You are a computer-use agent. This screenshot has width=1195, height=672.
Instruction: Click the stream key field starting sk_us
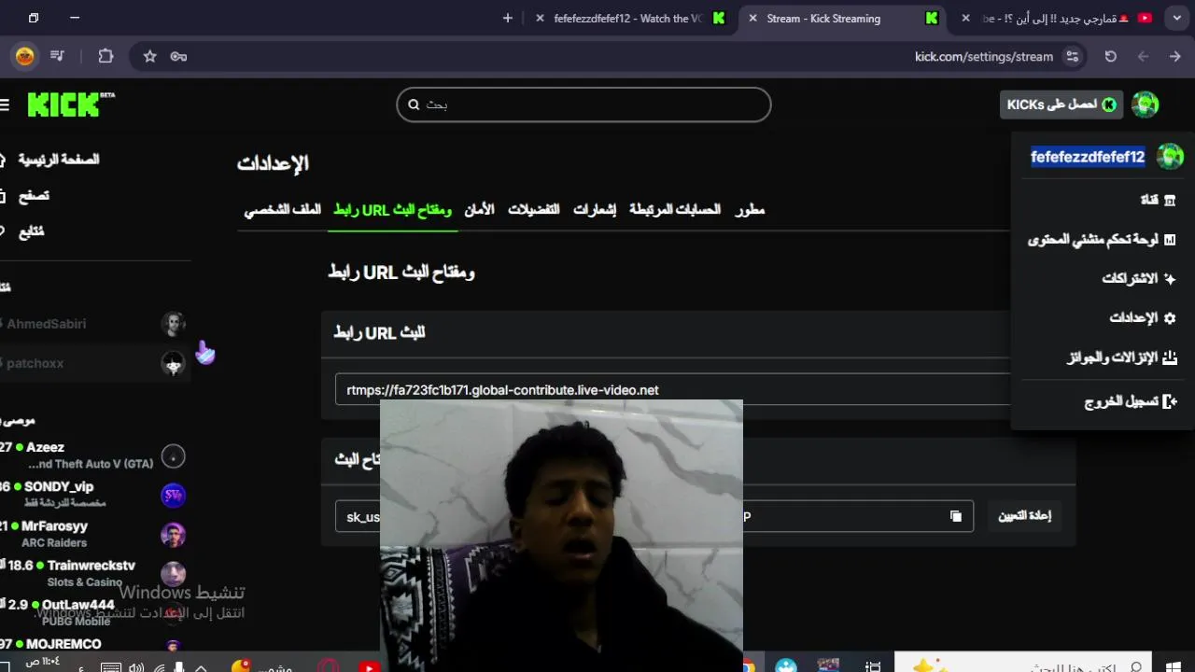(x=654, y=516)
